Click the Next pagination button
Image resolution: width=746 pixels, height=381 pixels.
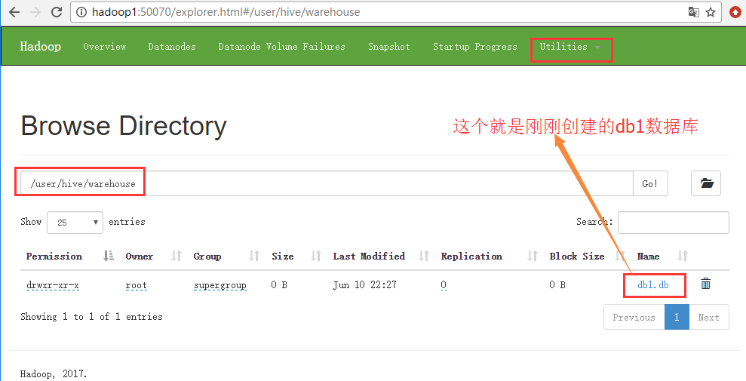point(708,318)
